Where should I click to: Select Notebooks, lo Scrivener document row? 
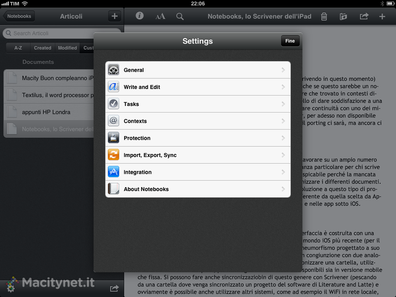[49, 129]
